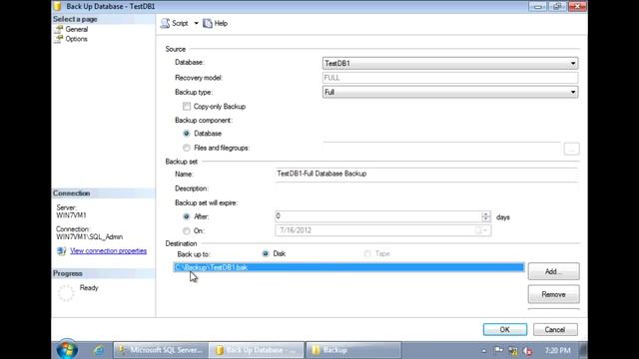
Task: Click the Recovery model FULL field
Action: (x=450, y=78)
